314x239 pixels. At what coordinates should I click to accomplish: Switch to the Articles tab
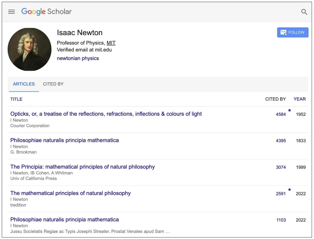click(24, 84)
